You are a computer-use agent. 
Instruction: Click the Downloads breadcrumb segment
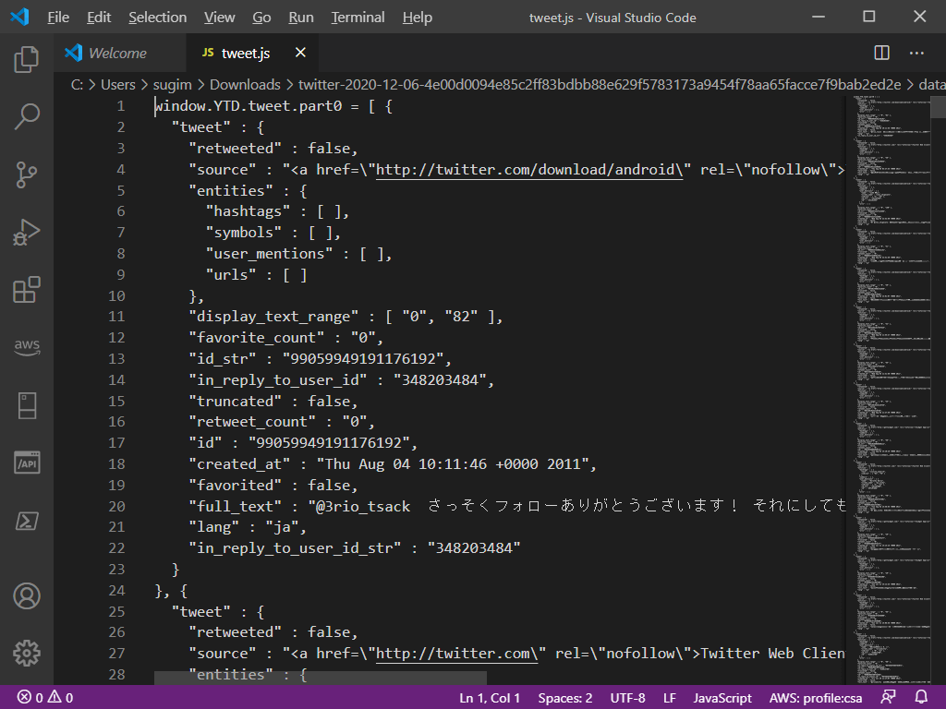tap(245, 85)
